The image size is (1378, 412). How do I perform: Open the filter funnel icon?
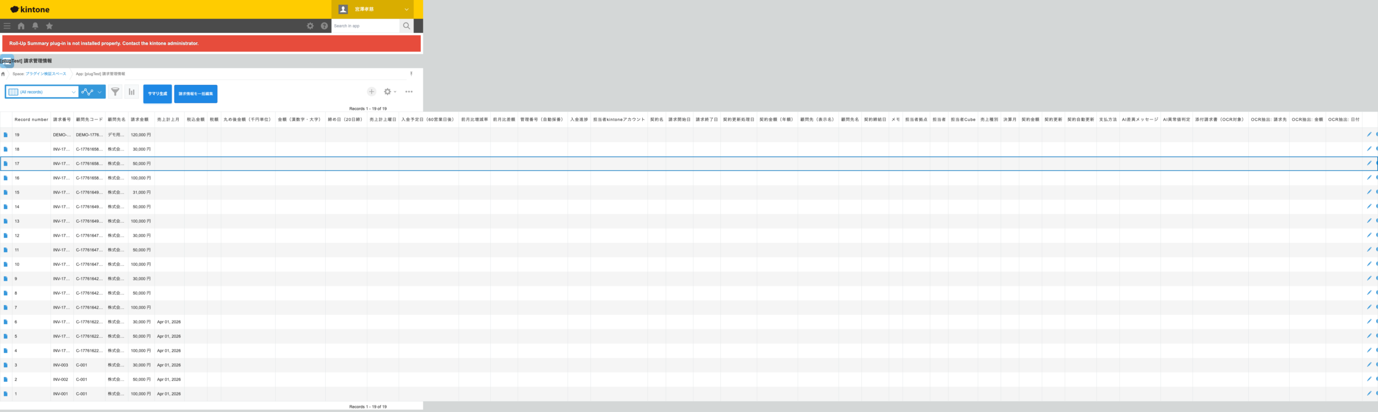click(x=115, y=92)
